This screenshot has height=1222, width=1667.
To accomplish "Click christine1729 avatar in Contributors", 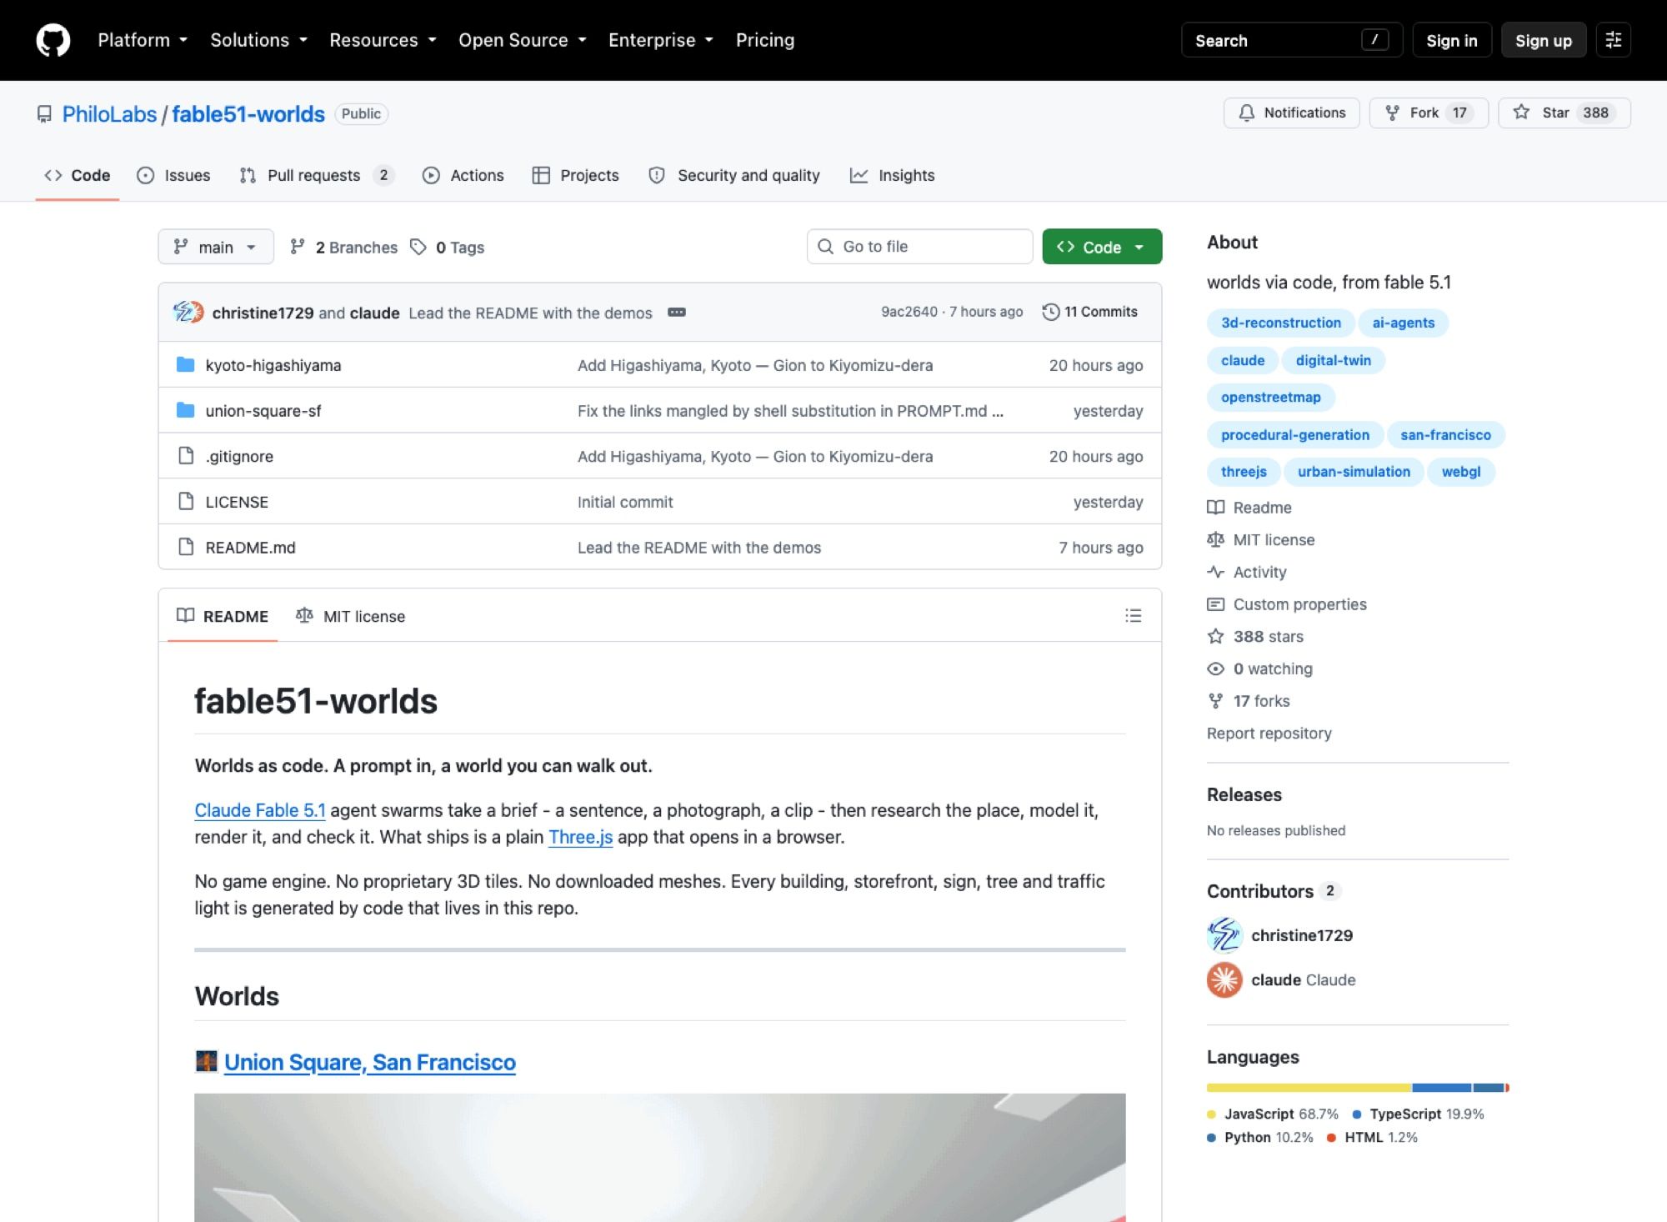I will point(1224,935).
